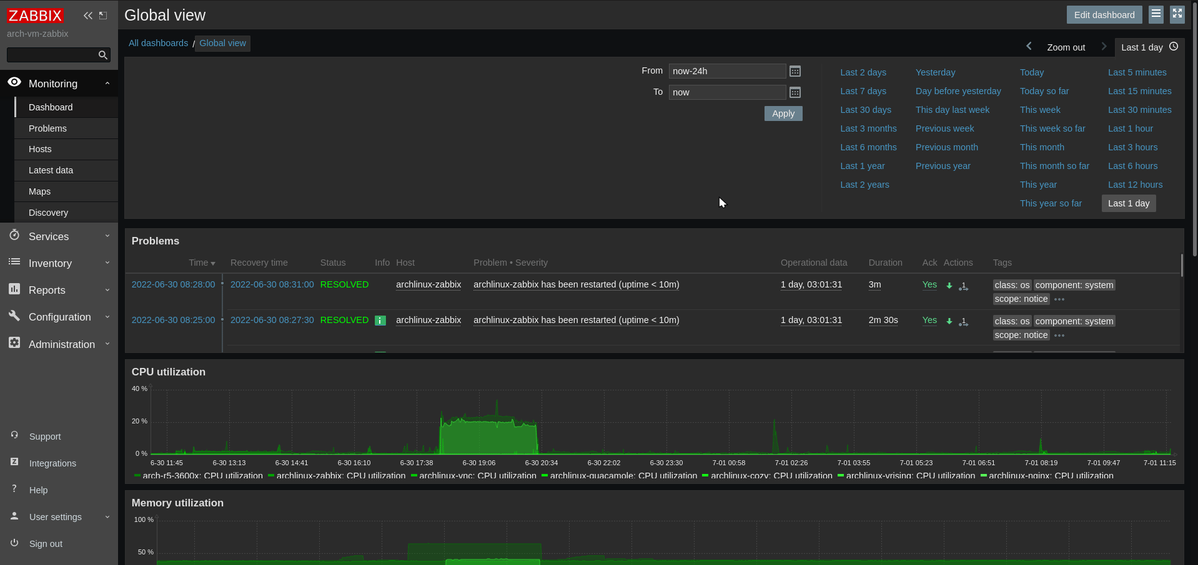Open the dashboard actions hamburger menu
Image resolution: width=1198 pixels, height=565 pixels.
(1156, 14)
